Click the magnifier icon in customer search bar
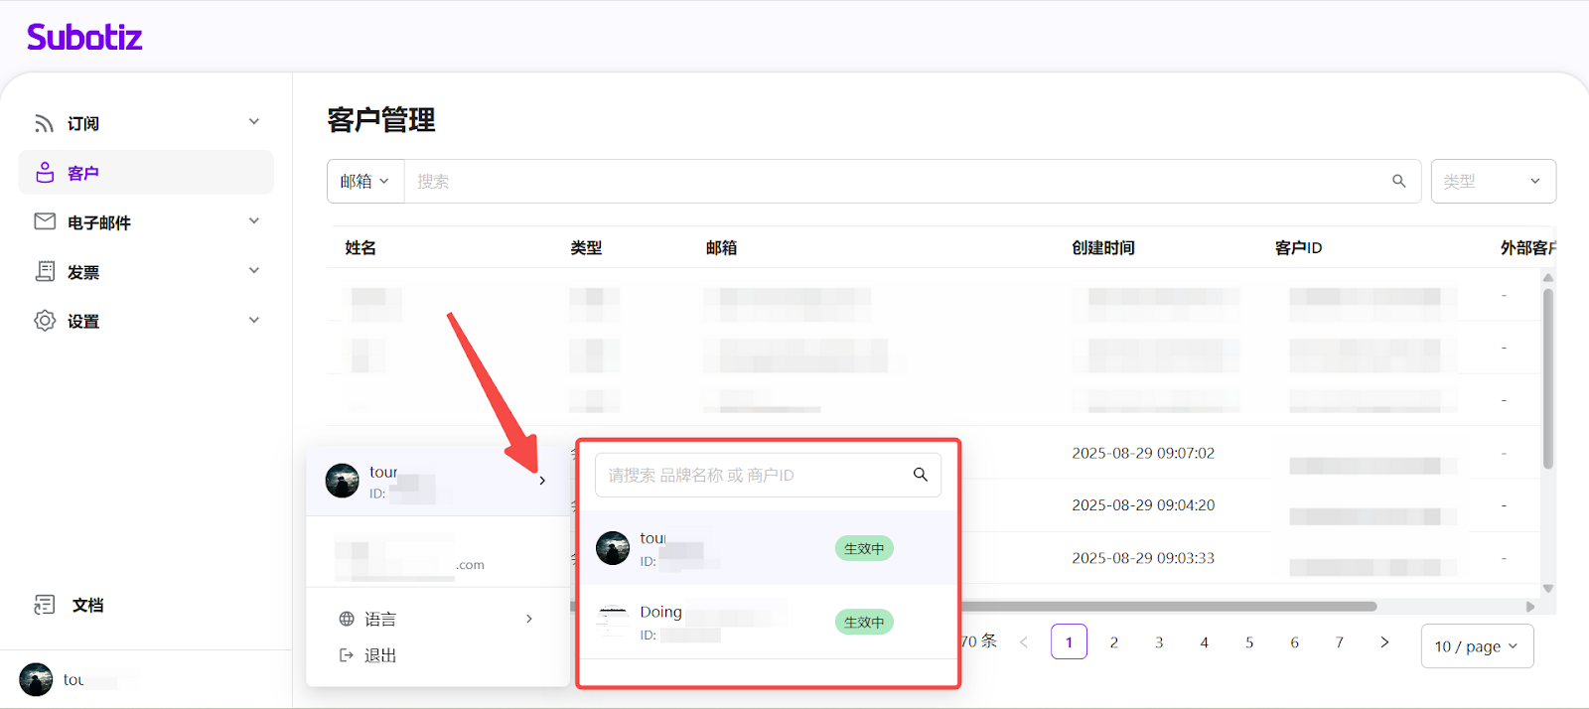The image size is (1589, 709). [1398, 181]
